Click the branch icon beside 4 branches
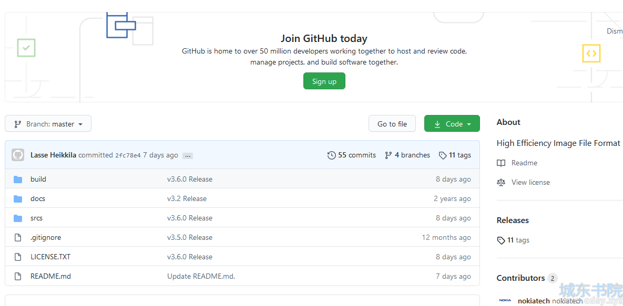 coord(388,155)
